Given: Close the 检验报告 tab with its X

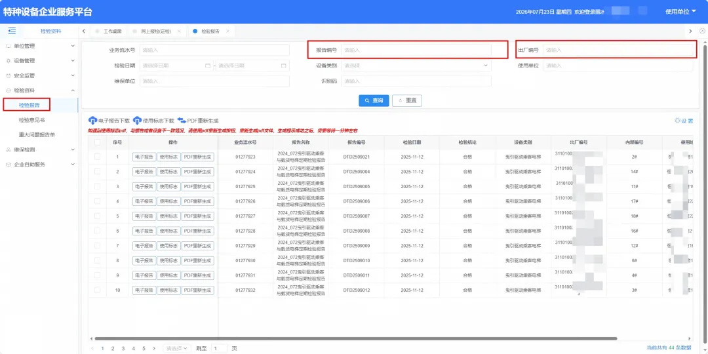Looking at the screenshot, I should pos(227,31).
